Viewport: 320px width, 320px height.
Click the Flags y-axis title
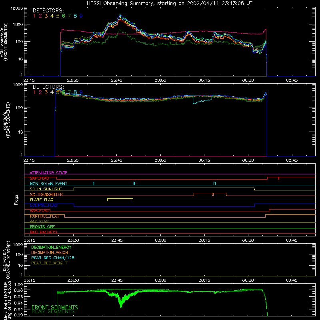tap(16, 200)
